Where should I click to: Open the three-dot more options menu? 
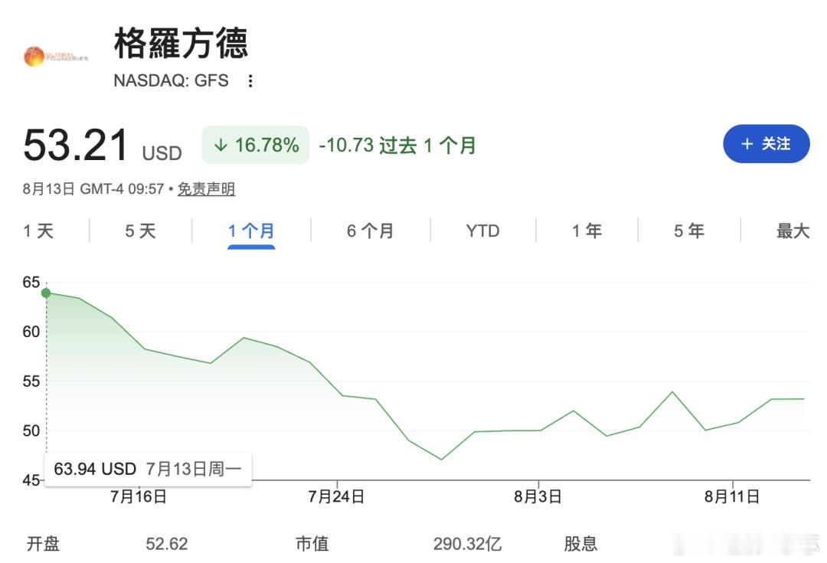point(250,80)
